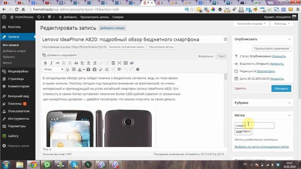Open часто используемых меток link
Screen dimensions: 301x169
261,147
